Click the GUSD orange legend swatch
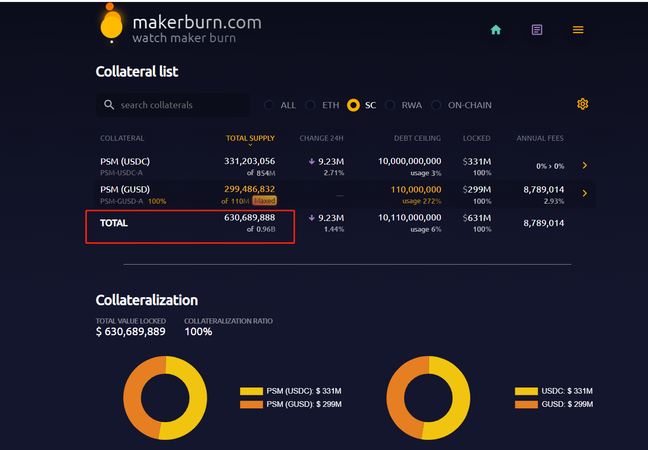The image size is (648, 450). click(526, 404)
